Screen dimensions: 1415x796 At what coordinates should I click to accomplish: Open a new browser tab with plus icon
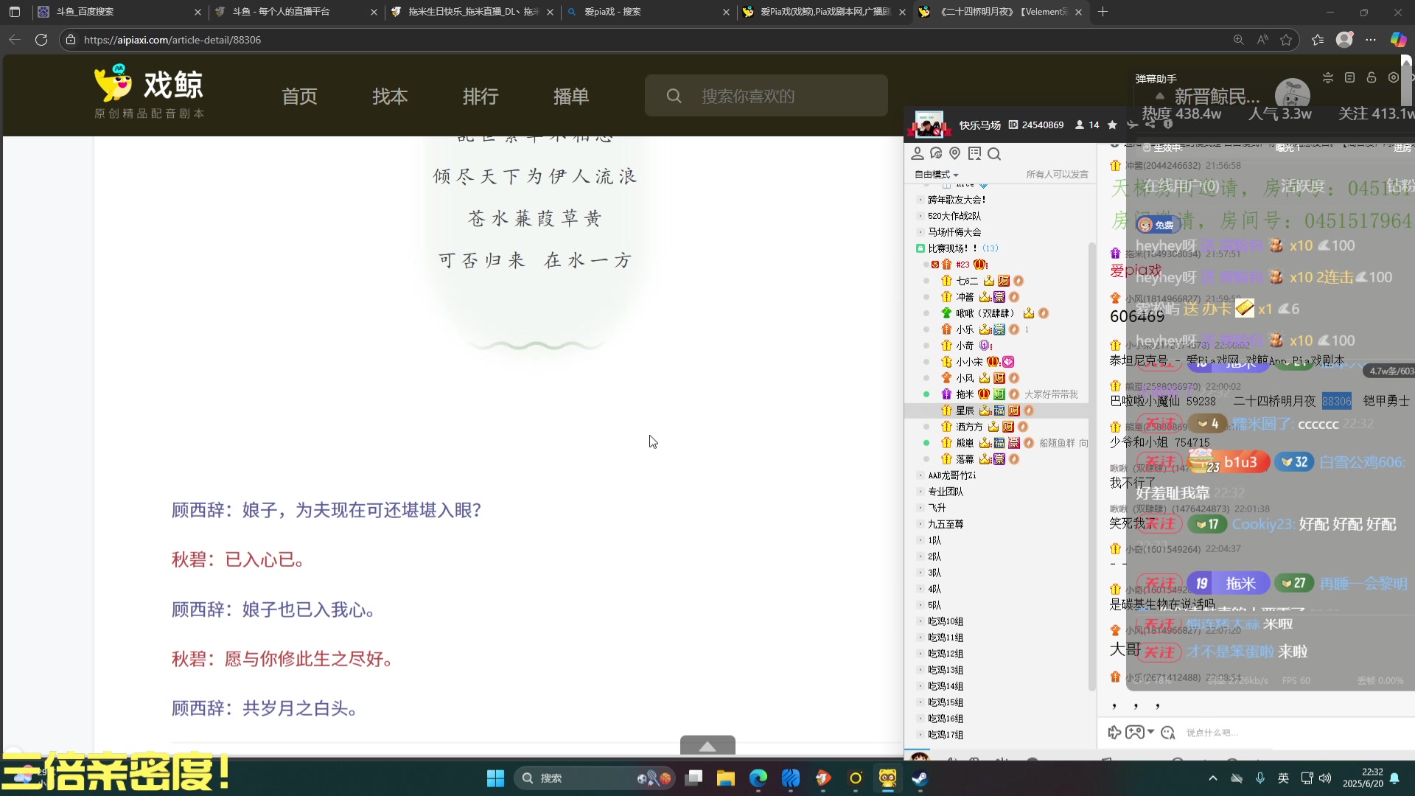pyautogui.click(x=1103, y=12)
